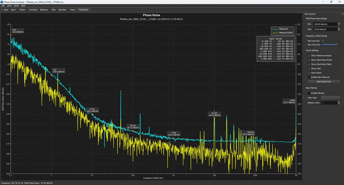The height and width of the screenshot is (185, 344).
Task: Click the Save toolbar button
Action: (x=13, y=10)
